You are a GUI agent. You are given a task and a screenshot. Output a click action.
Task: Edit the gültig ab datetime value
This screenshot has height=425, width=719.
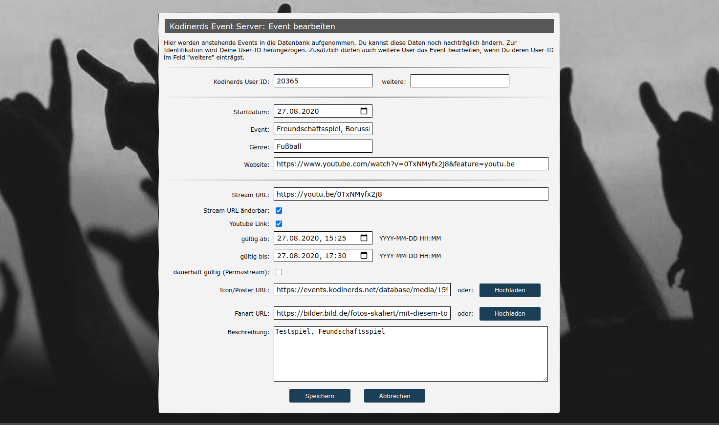pyautogui.click(x=312, y=238)
